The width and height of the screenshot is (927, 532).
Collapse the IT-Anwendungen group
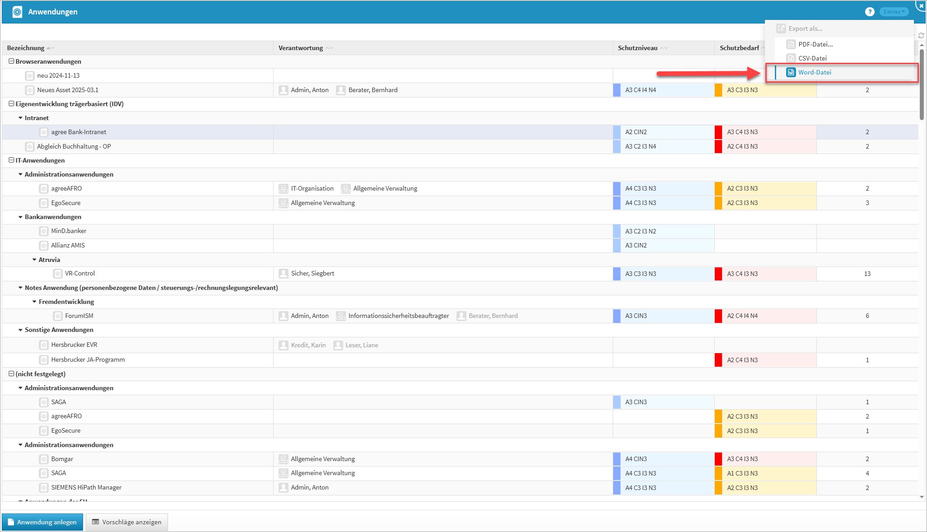pyautogui.click(x=11, y=160)
